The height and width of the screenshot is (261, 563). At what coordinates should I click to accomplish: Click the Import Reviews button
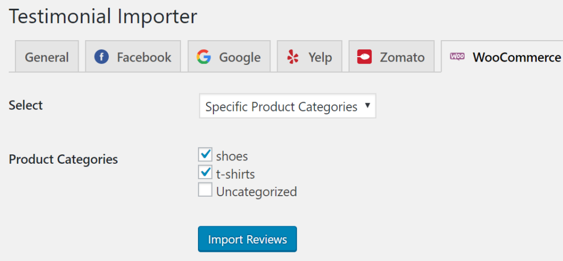(x=247, y=239)
